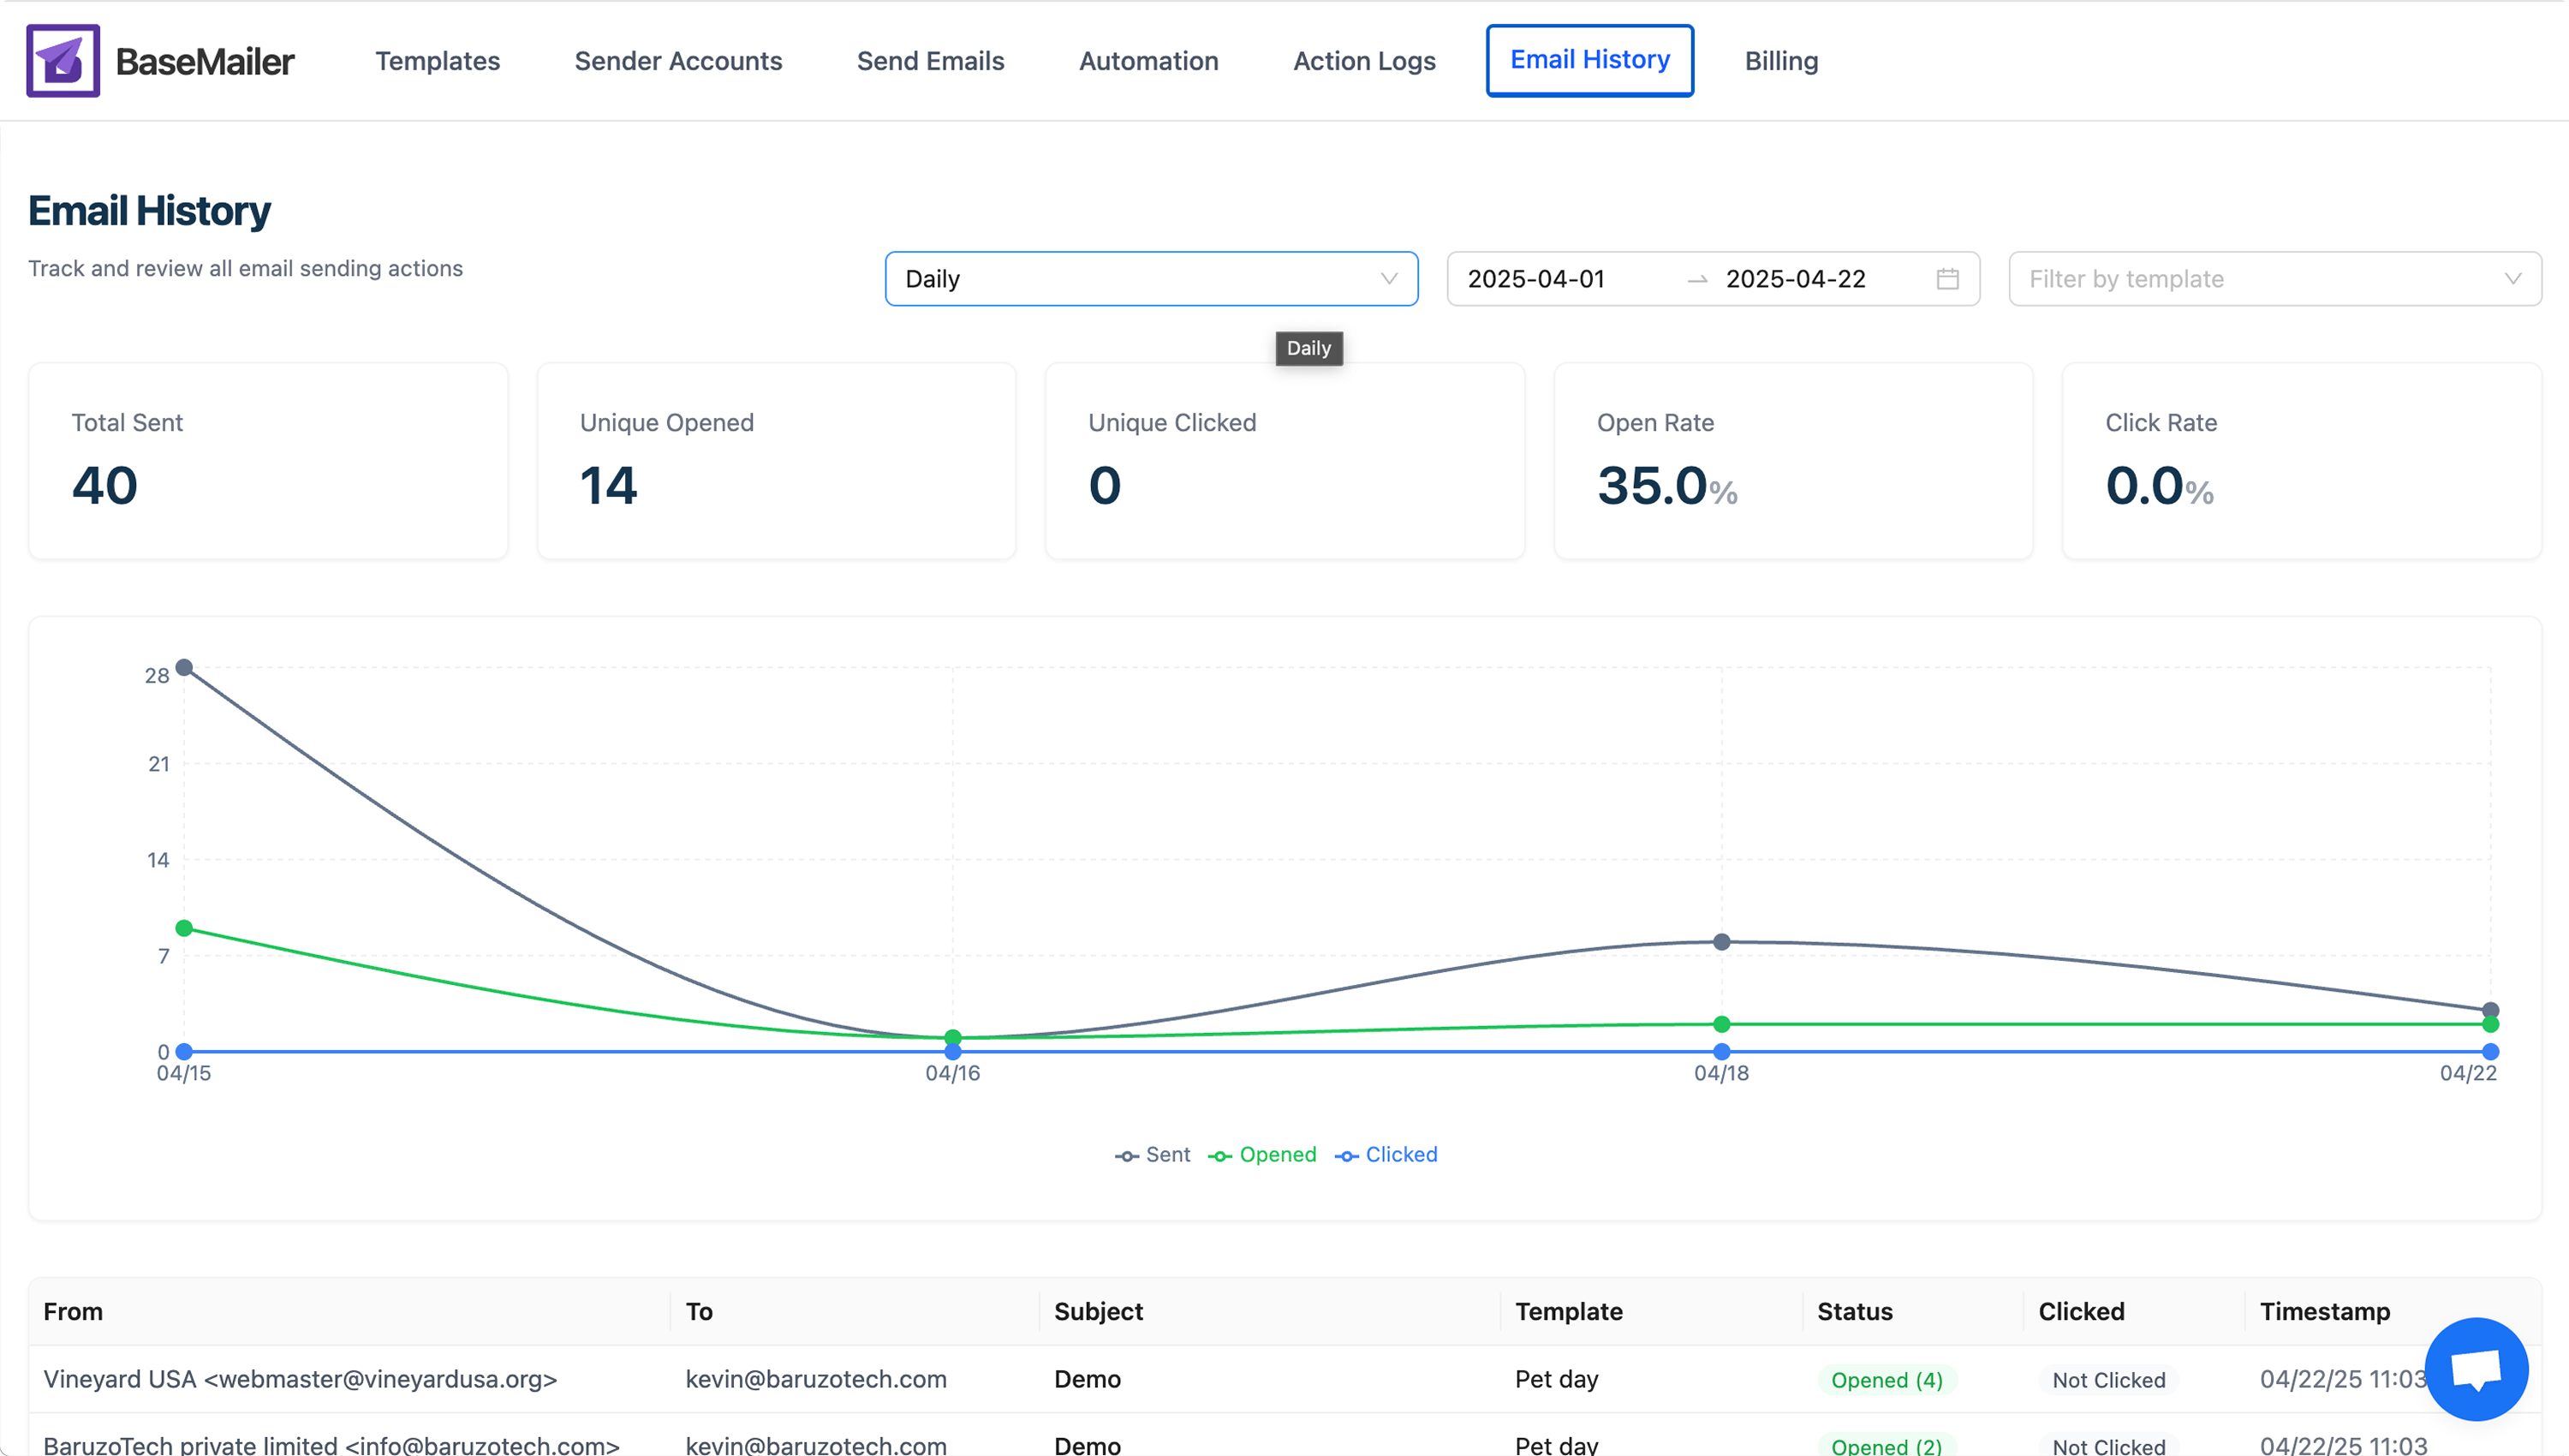Switch to the Automation tab
This screenshot has height=1456, width=2569.
pos(1148,61)
